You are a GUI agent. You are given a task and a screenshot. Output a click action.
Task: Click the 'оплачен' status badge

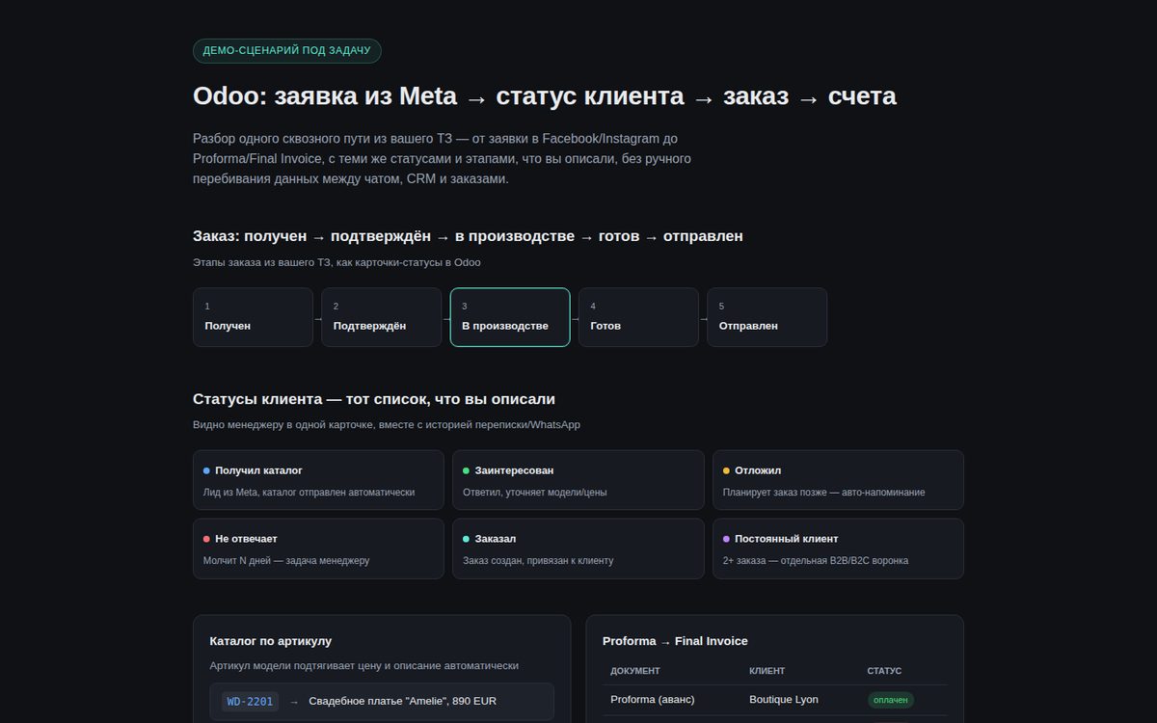(891, 700)
